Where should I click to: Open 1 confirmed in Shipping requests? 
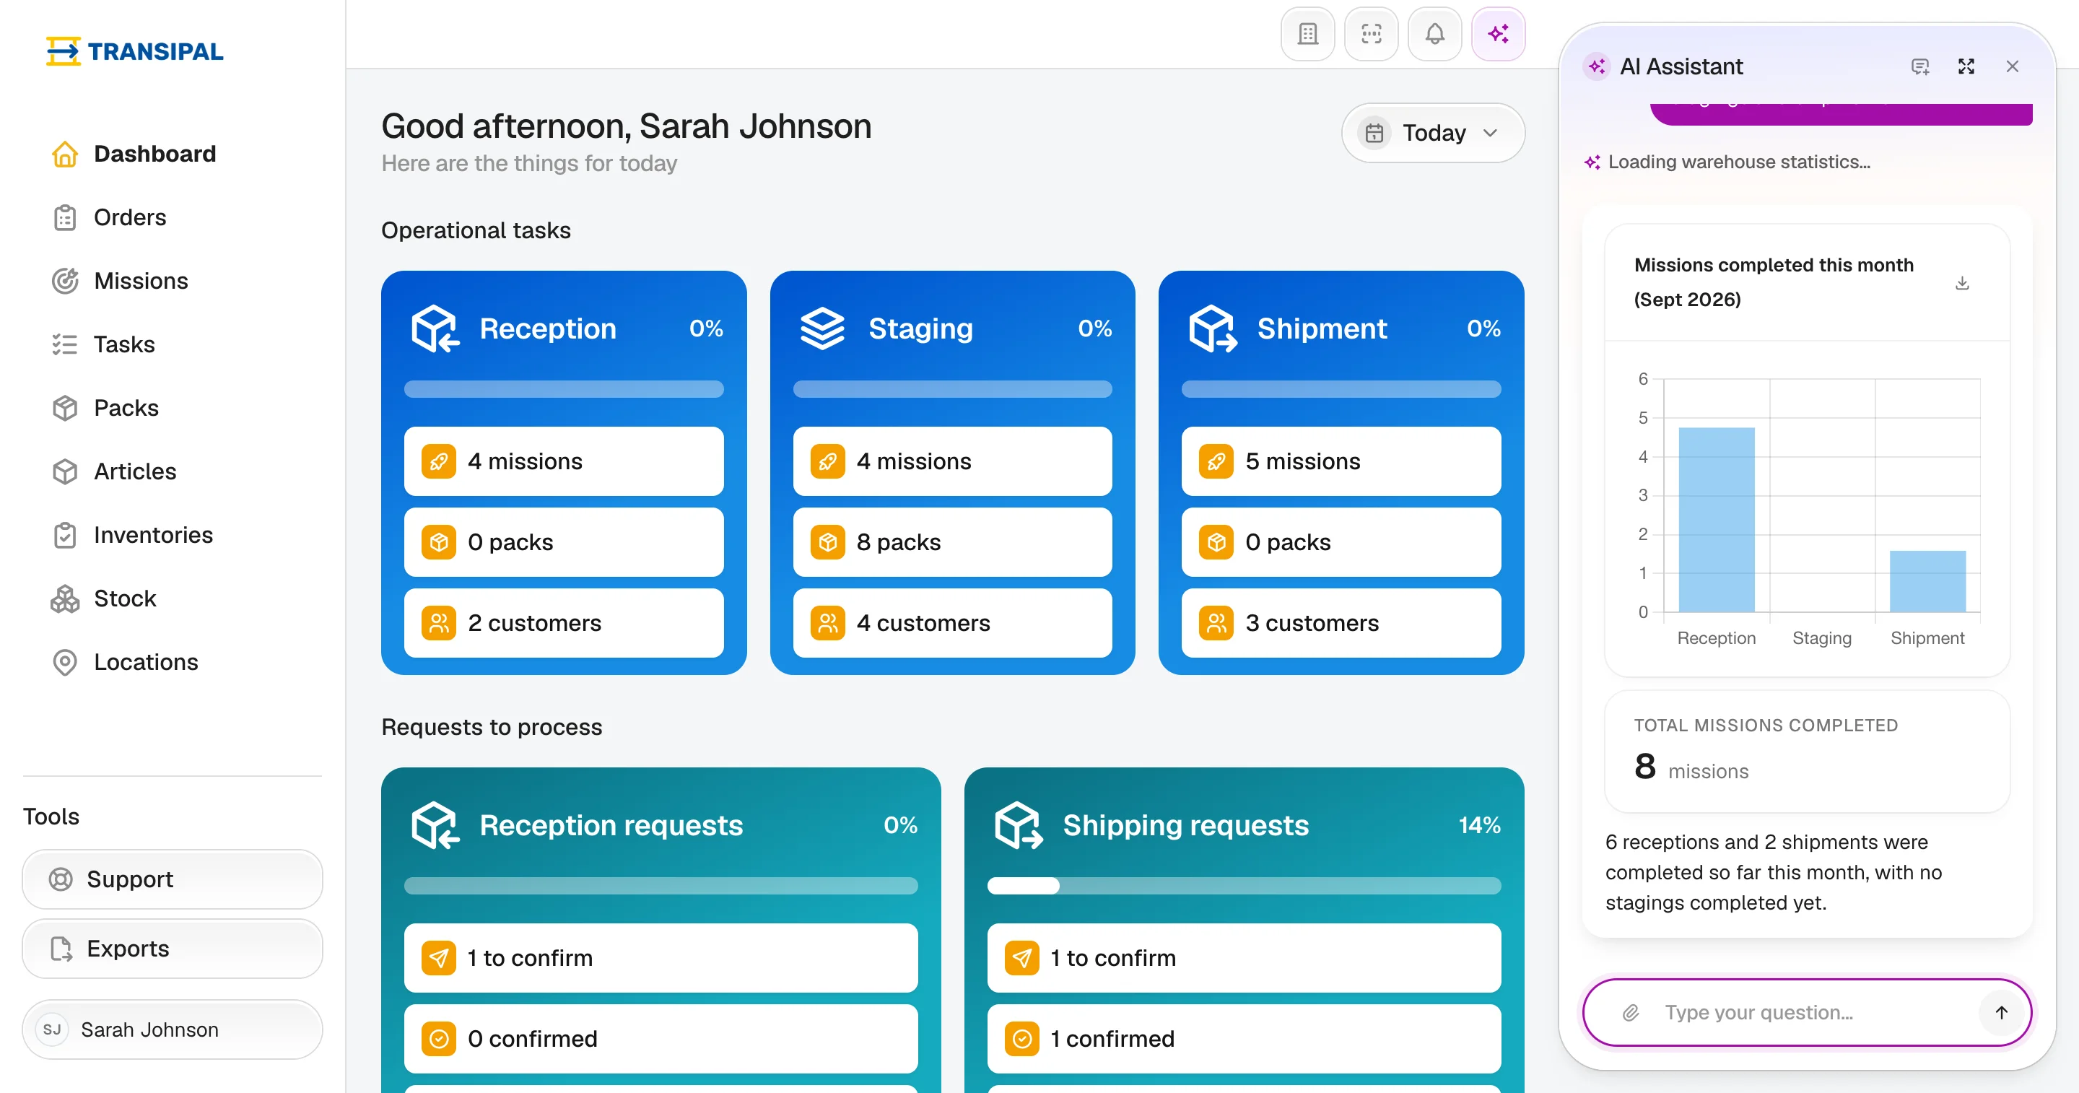(1244, 1038)
